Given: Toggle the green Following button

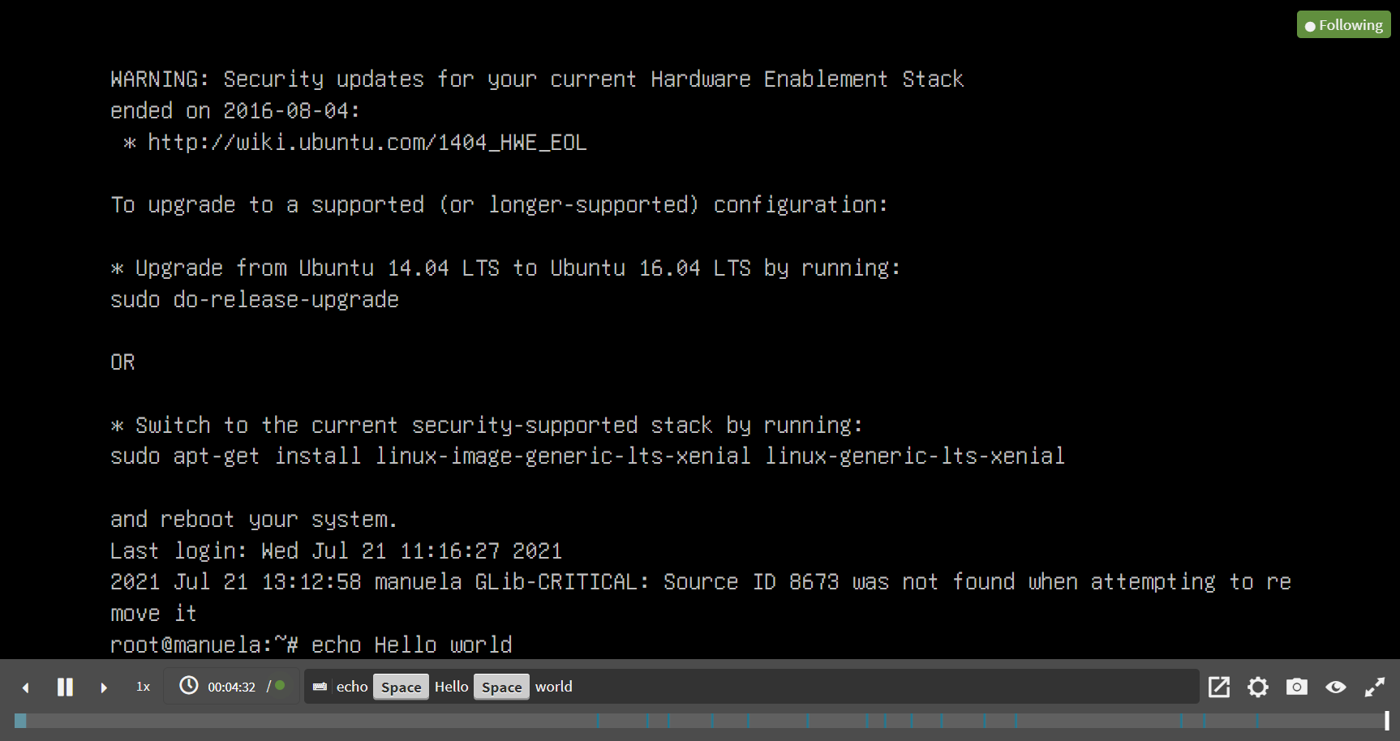Looking at the screenshot, I should [x=1344, y=24].
